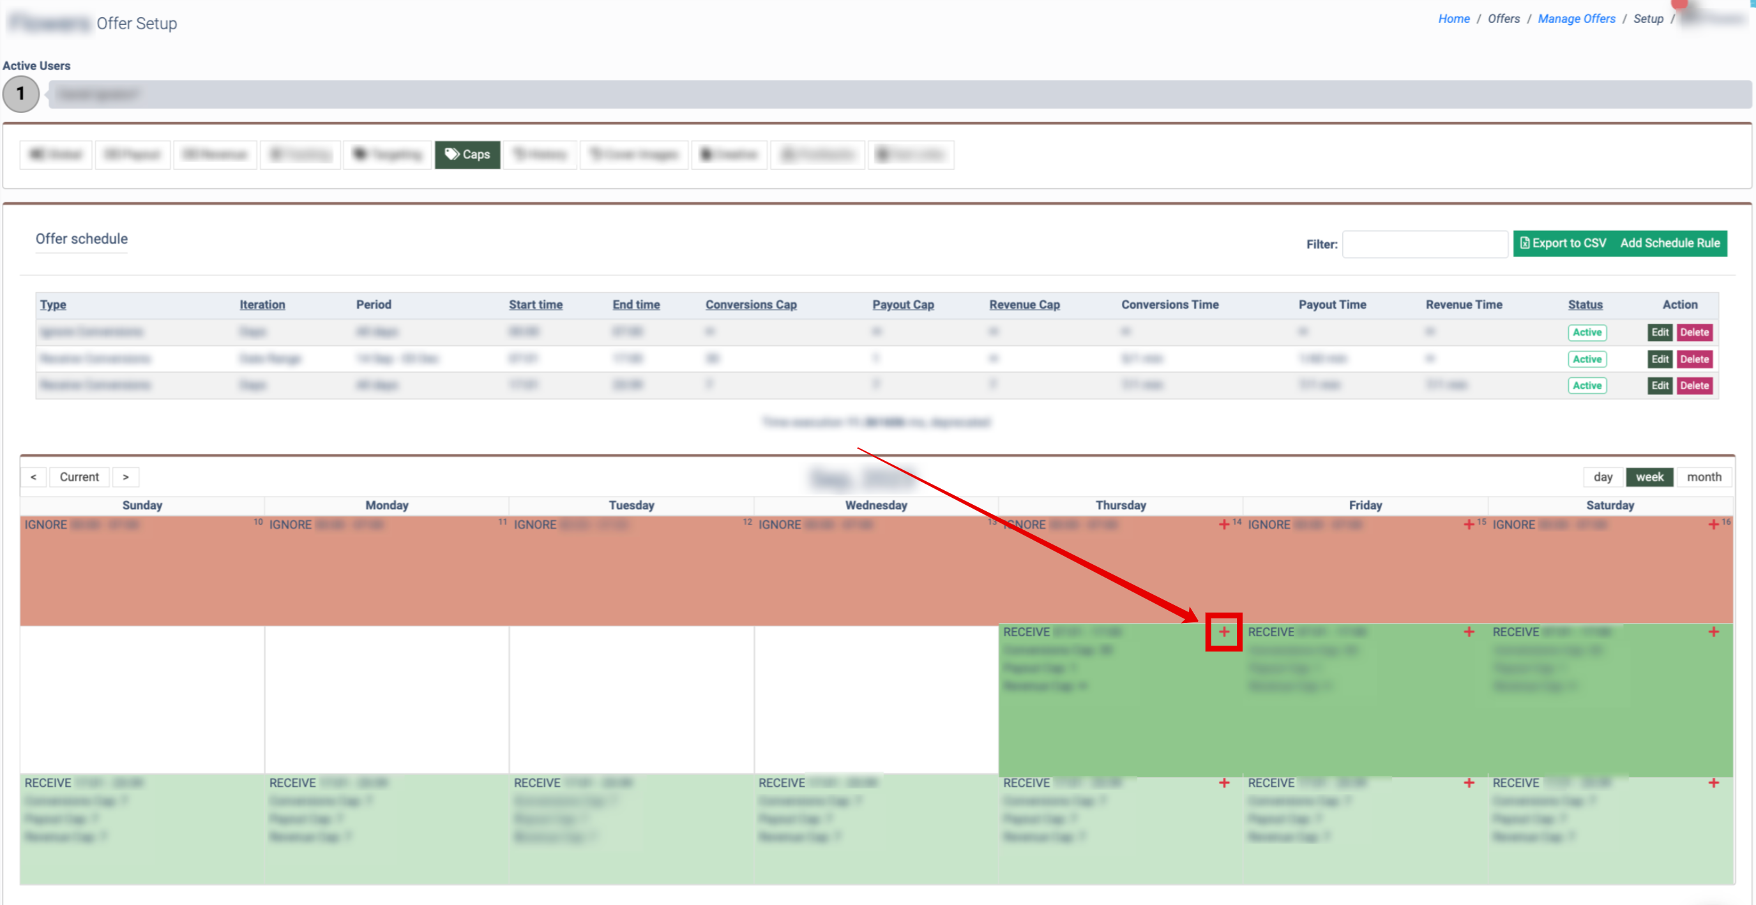Click plus icon on Friday dark-green RECEIVE block
This screenshot has width=1756, height=905.
[x=1468, y=632]
